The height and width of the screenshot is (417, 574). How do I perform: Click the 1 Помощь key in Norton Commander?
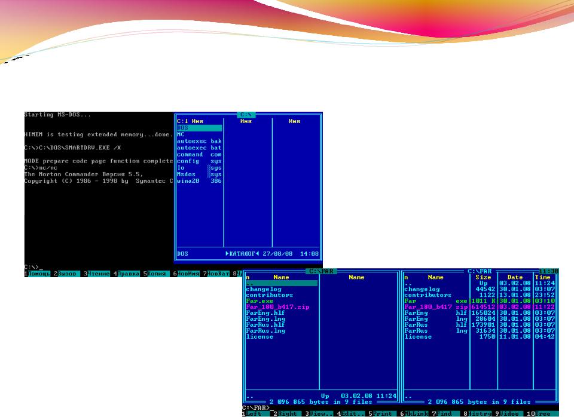[x=37, y=274]
